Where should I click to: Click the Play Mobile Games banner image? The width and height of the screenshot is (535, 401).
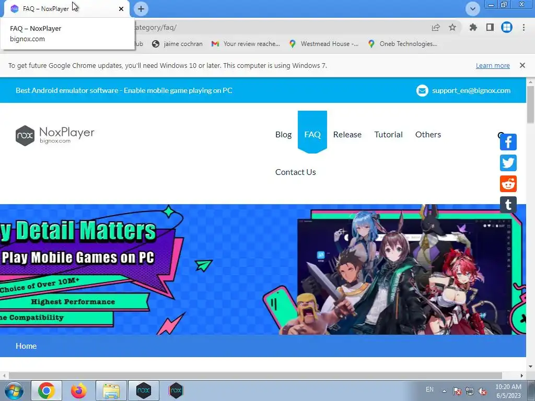pyautogui.click(x=263, y=269)
